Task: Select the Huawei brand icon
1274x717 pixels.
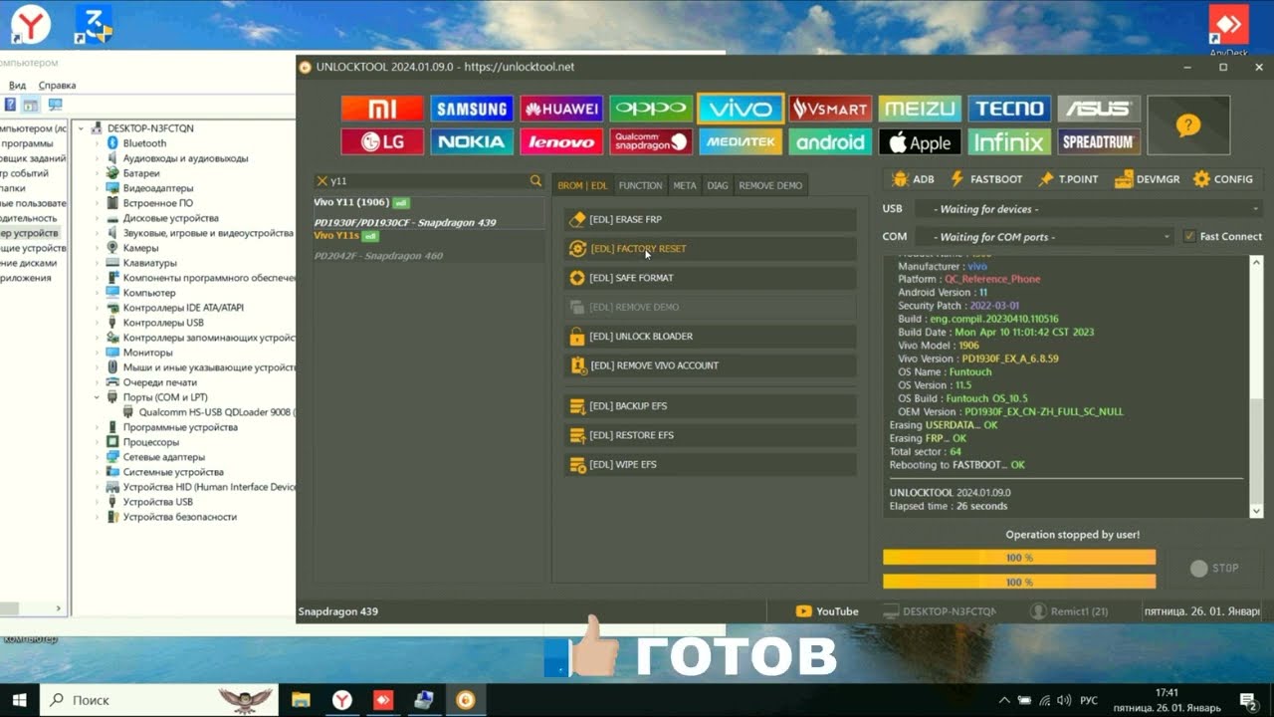Action: click(x=561, y=109)
